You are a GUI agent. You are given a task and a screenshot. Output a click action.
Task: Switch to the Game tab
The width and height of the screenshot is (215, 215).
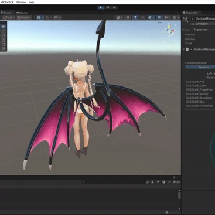[x=22, y=13]
